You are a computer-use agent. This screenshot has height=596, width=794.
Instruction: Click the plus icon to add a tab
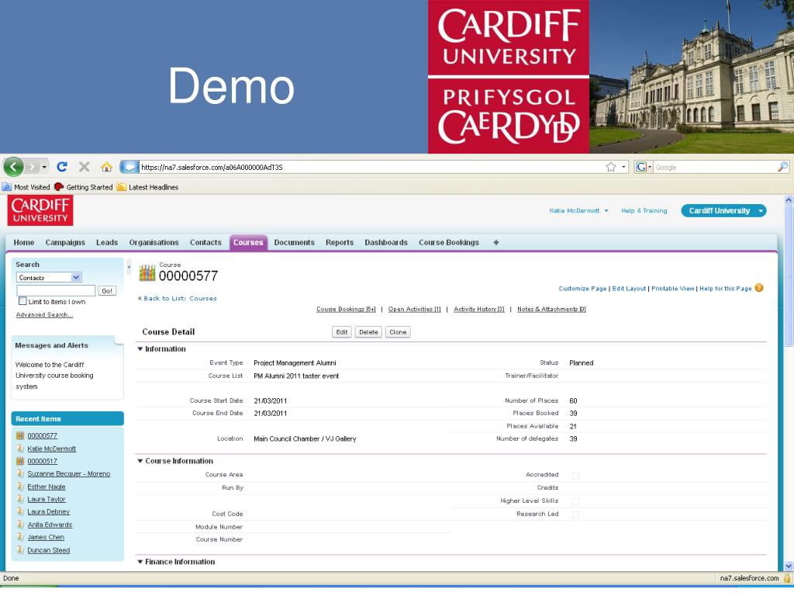[496, 242]
